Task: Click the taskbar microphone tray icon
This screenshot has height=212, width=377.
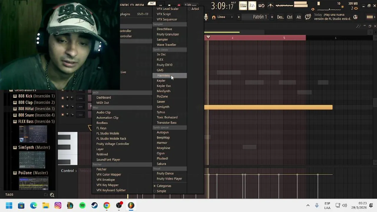Action: (x=317, y=206)
